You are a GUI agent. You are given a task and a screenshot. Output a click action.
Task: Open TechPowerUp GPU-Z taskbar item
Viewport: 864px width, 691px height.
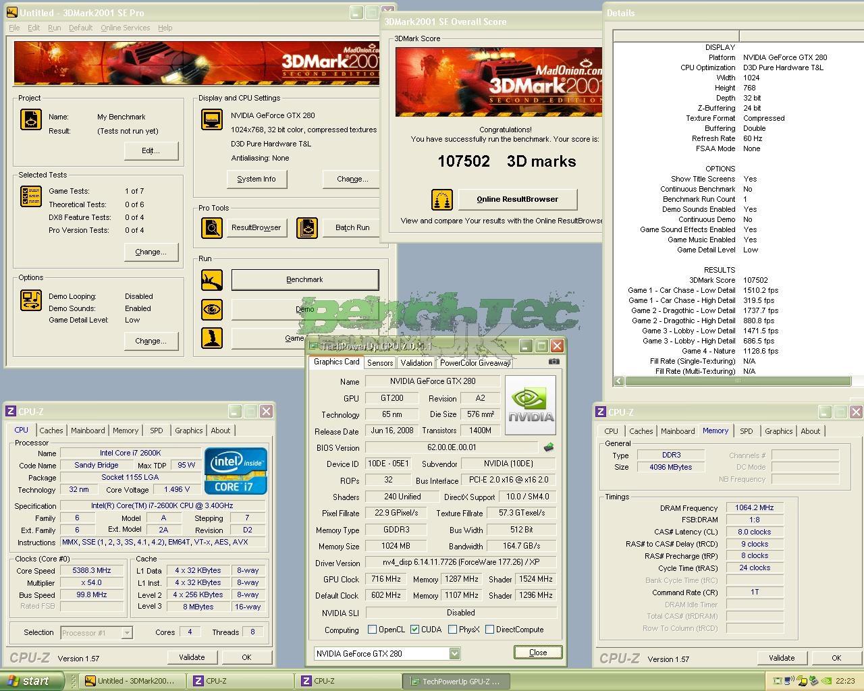pos(455,681)
